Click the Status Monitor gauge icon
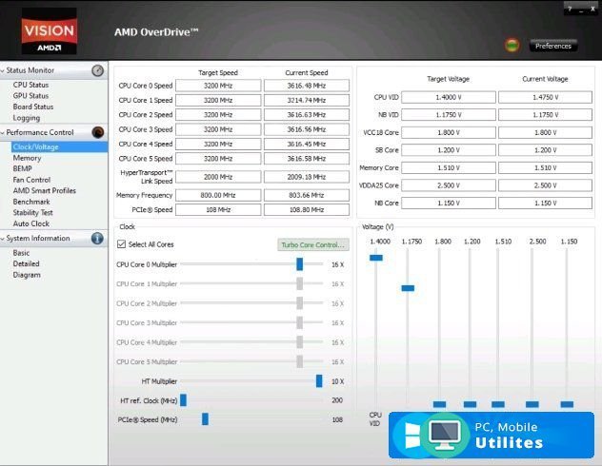 pos(97,70)
